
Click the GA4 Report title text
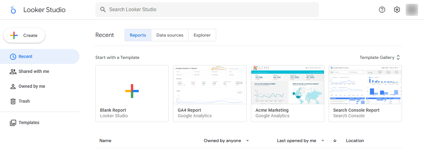point(189,110)
